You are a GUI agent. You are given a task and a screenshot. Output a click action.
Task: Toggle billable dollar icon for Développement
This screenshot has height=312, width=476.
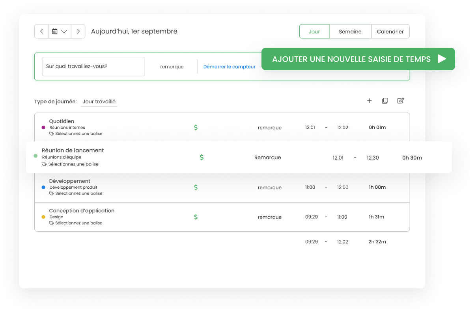click(x=196, y=188)
